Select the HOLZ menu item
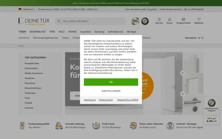222x139 pixels. point(61,32)
